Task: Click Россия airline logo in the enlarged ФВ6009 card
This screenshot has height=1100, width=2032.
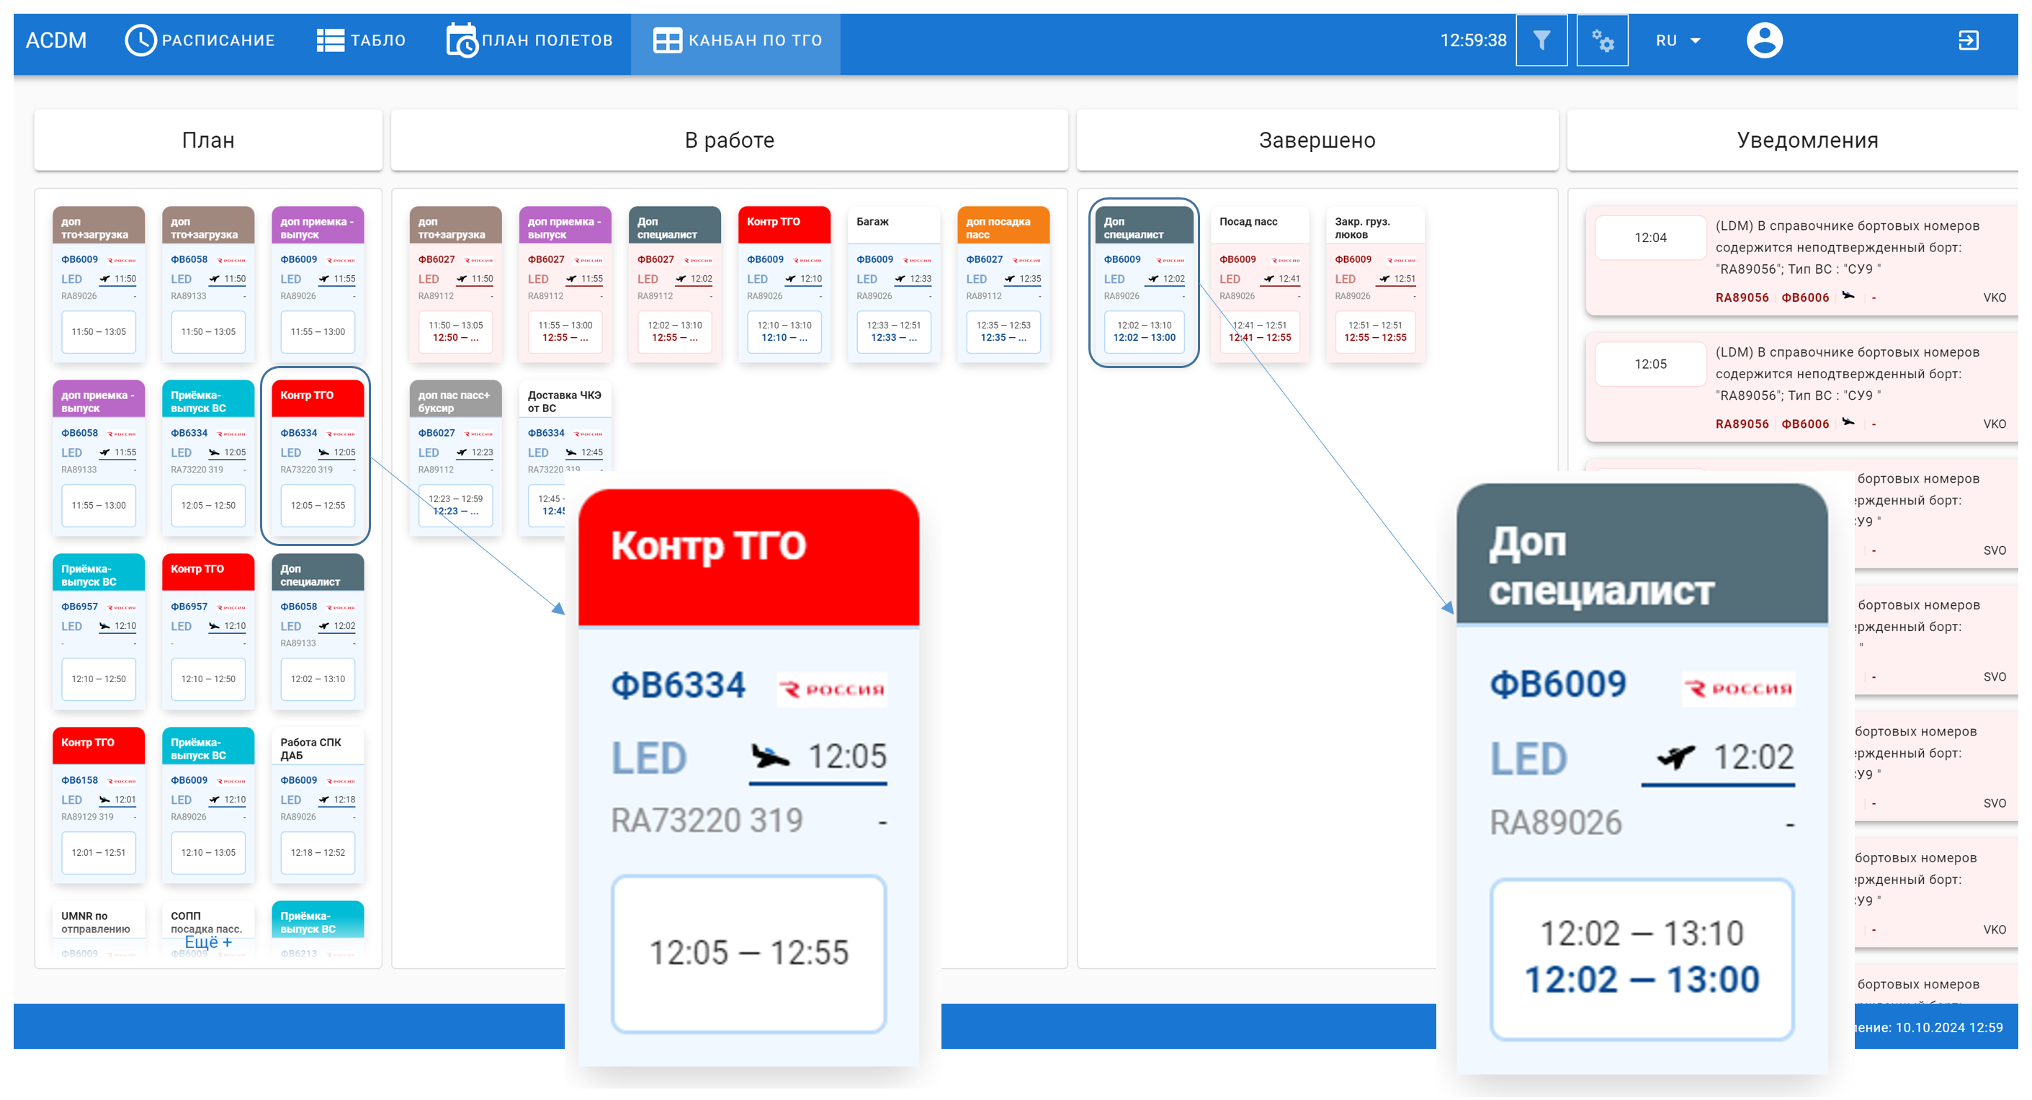Action: click(x=1738, y=688)
